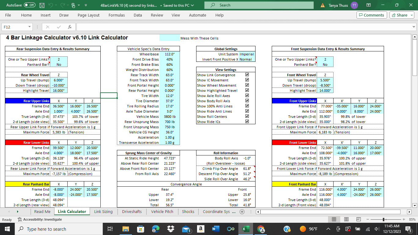Click the Wheelbase 112.0" cell
Image resolution: width=418 pixels, height=235 pixels.
click(170, 54)
